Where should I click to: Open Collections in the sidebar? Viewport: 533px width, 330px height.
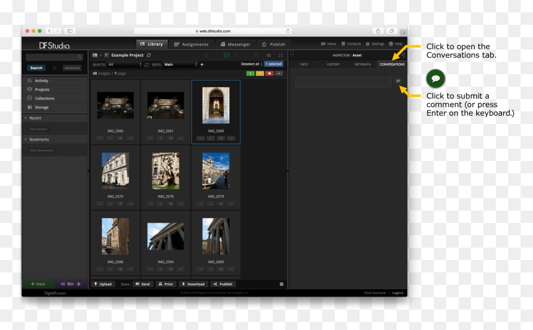pos(55,98)
